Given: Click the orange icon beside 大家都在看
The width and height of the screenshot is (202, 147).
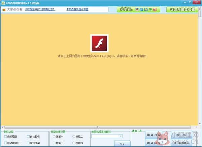Looking at the screenshot, I should pos(4,10).
